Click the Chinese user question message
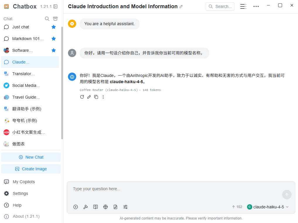This screenshot has width=298, height=223. (144, 53)
